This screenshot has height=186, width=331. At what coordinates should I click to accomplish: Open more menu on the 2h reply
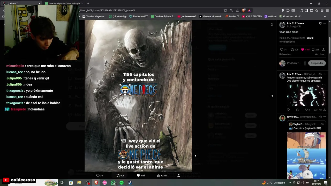325,74
